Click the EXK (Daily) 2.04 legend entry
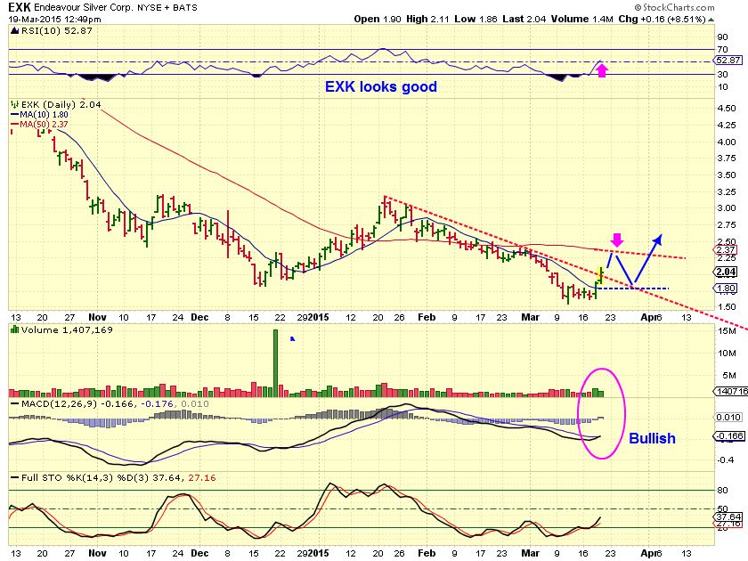 (61, 104)
